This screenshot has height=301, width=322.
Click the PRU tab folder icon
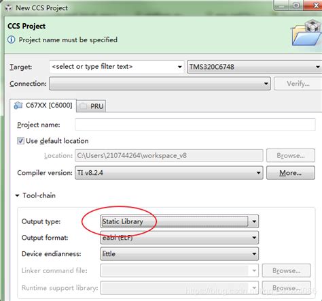(x=83, y=106)
